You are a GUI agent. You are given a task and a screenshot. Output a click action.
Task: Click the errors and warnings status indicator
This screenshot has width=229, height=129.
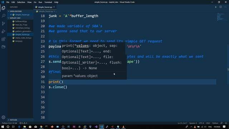coord(23,123)
